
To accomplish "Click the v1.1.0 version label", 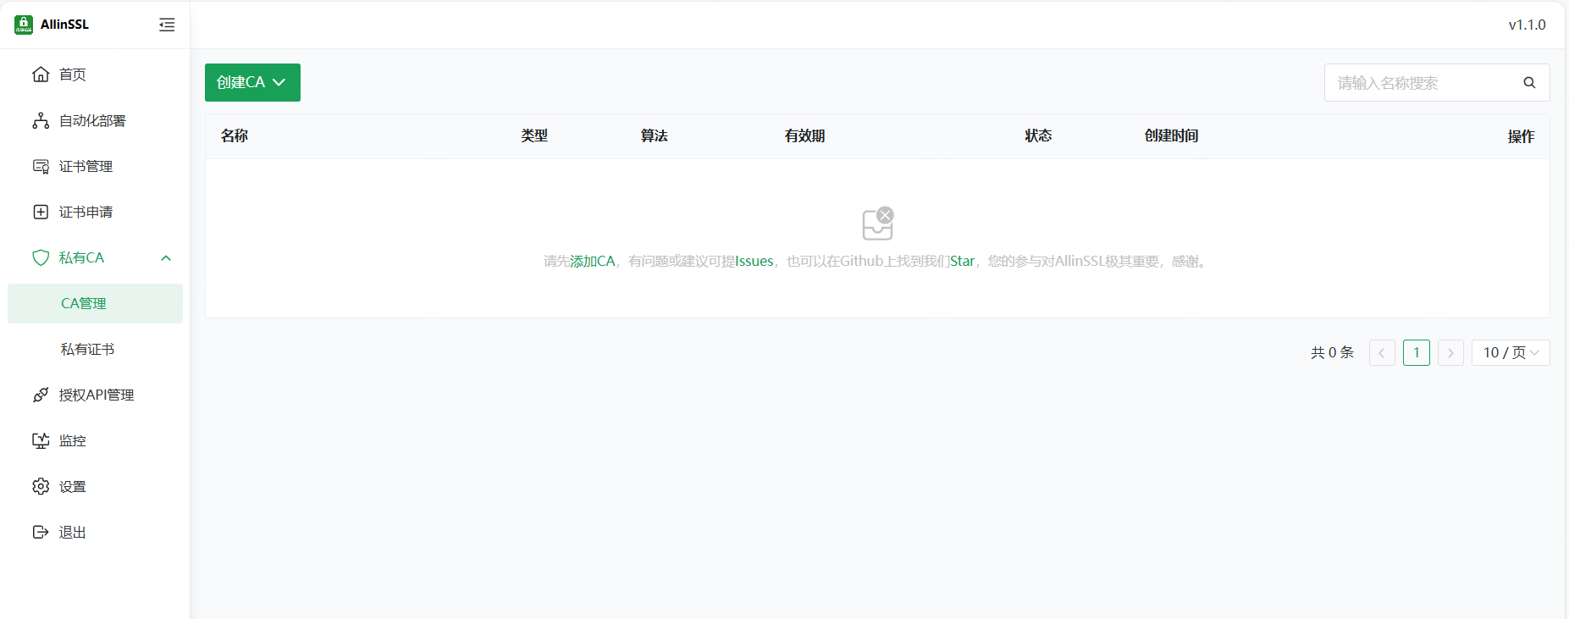I will coord(1527,25).
